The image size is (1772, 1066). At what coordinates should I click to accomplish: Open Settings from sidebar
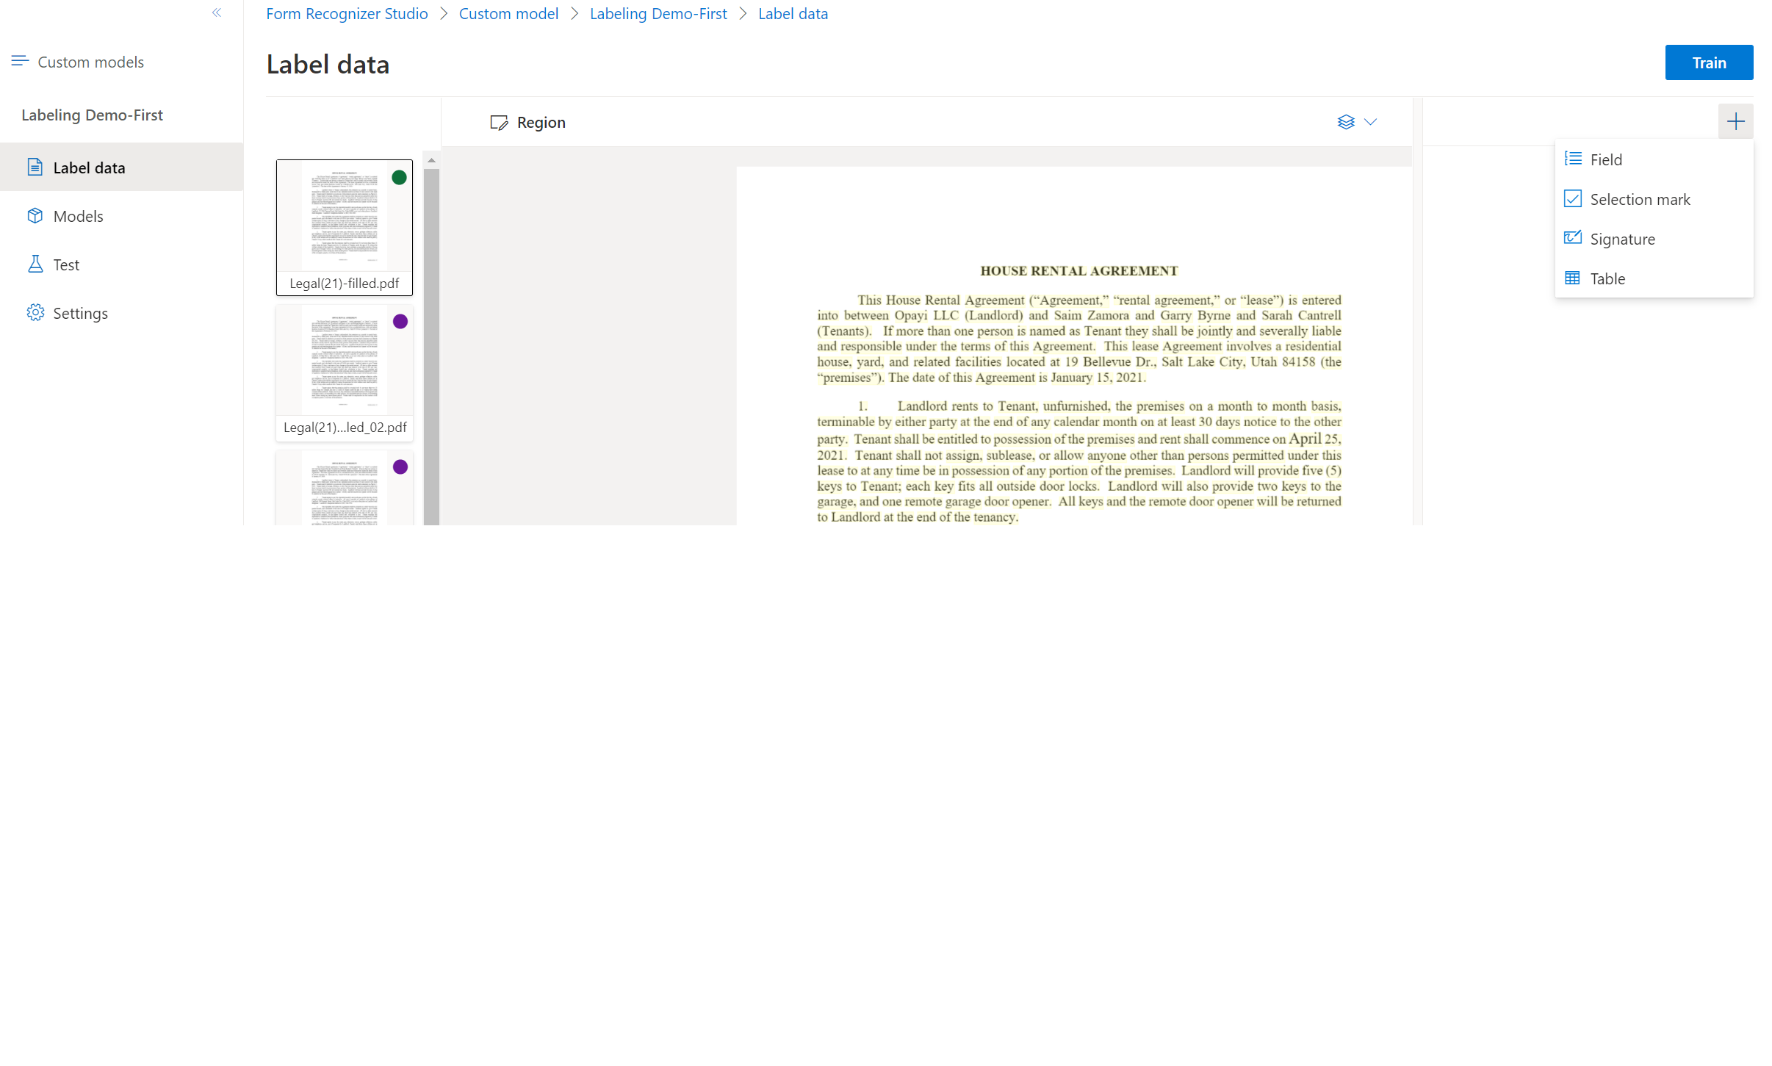80,313
